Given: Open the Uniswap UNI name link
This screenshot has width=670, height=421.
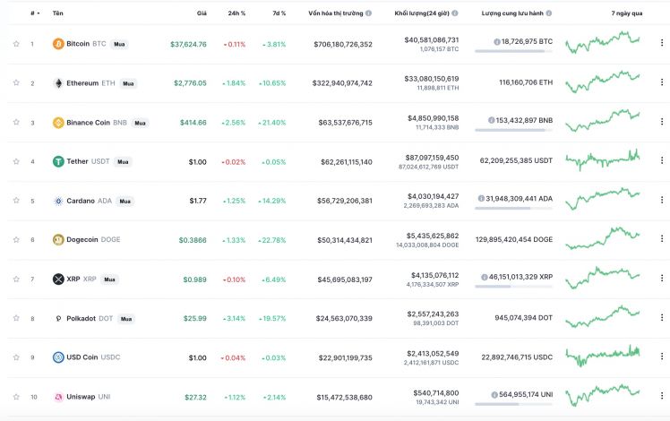Looking at the screenshot, I should [89, 397].
